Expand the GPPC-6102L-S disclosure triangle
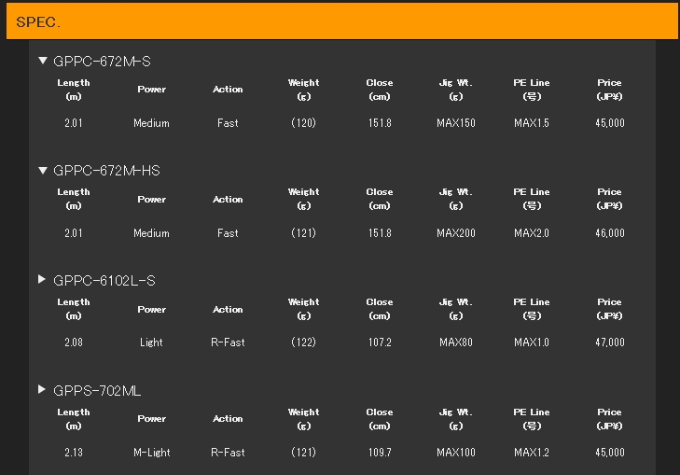680x475 pixels. pos(42,279)
